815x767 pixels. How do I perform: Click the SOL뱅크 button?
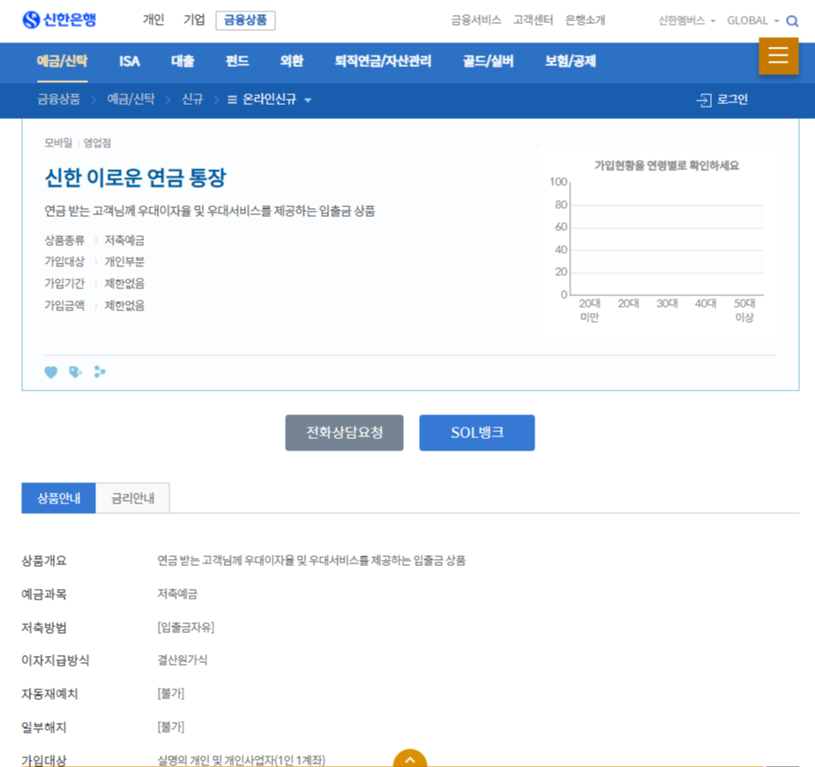point(477,433)
